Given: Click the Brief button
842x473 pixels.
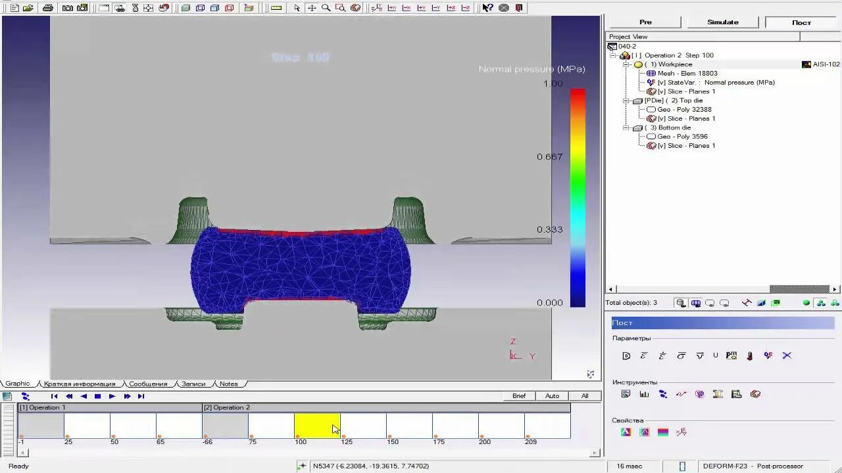Looking at the screenshot, I should tap(519, 395).
